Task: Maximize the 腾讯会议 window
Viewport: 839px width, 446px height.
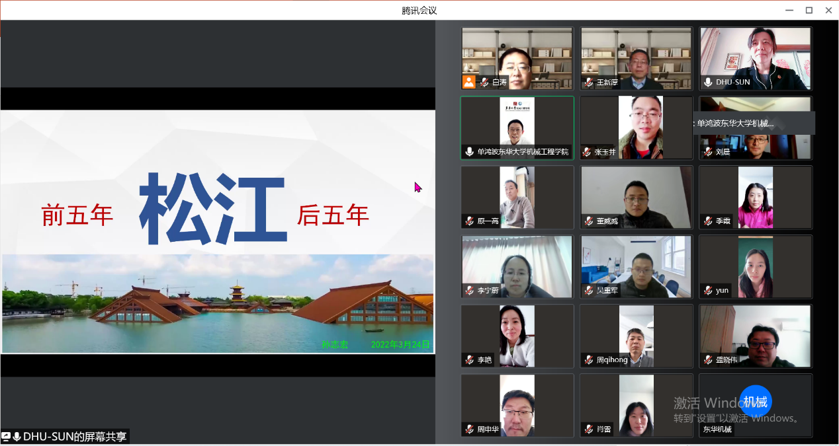Action: 809,10
